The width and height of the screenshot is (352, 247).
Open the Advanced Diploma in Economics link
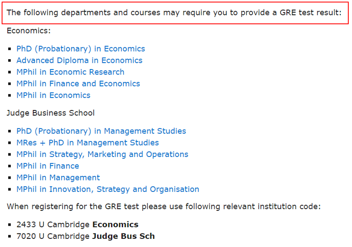tap(79, 60)
